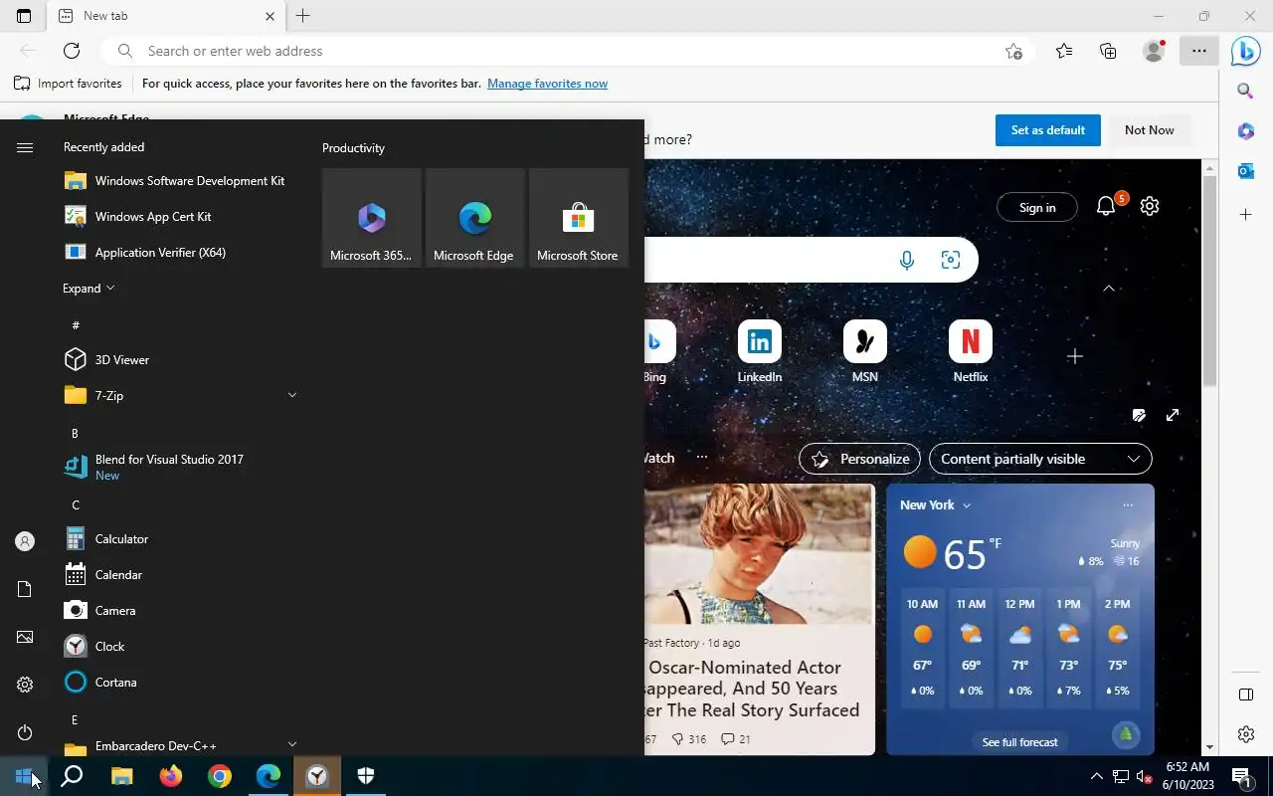The height and width of the screenshot is (796, 1273).
Task: Open Edge profile icon
Action: 1154,51
